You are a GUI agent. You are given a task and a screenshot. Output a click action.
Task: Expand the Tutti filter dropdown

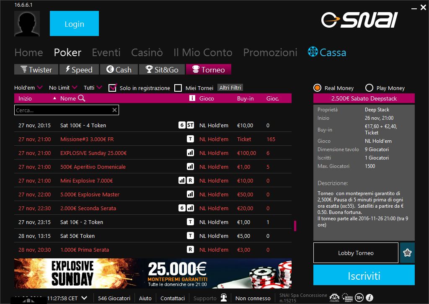(93, 88)
